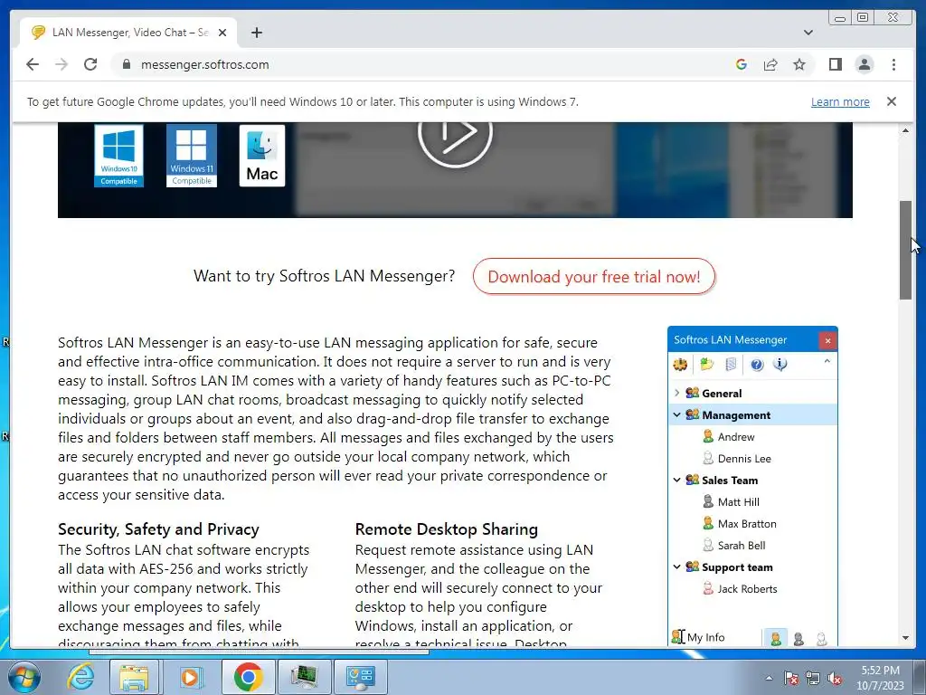The width and height of the screenshot is (926, 695).
Task: Show hidden system tray icons
Action: point(769,678)
